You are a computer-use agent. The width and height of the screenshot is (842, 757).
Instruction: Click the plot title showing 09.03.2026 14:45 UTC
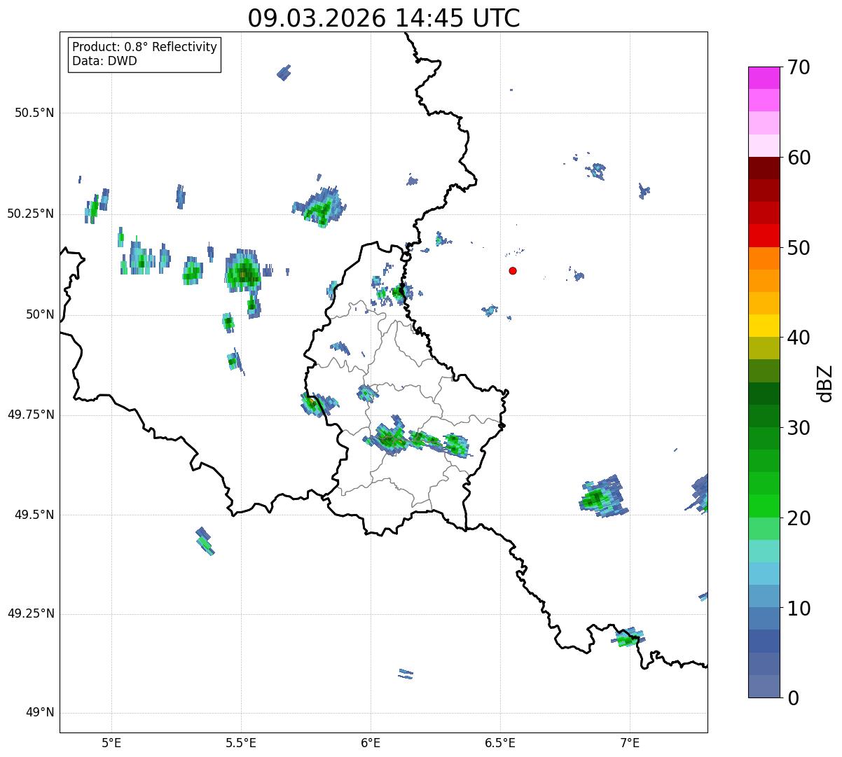pos(383,18)
